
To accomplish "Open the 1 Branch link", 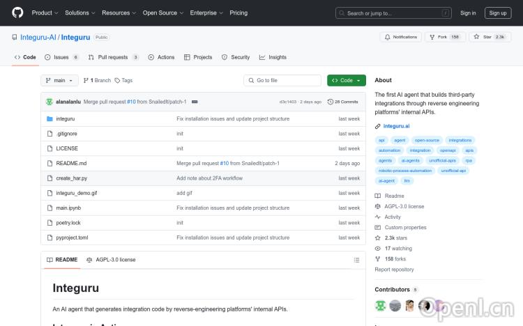I will (x=98, y=81).
